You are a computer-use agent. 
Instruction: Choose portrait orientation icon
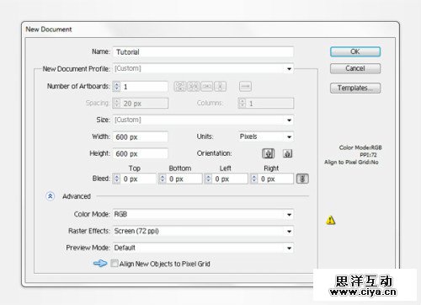point(269,153)
